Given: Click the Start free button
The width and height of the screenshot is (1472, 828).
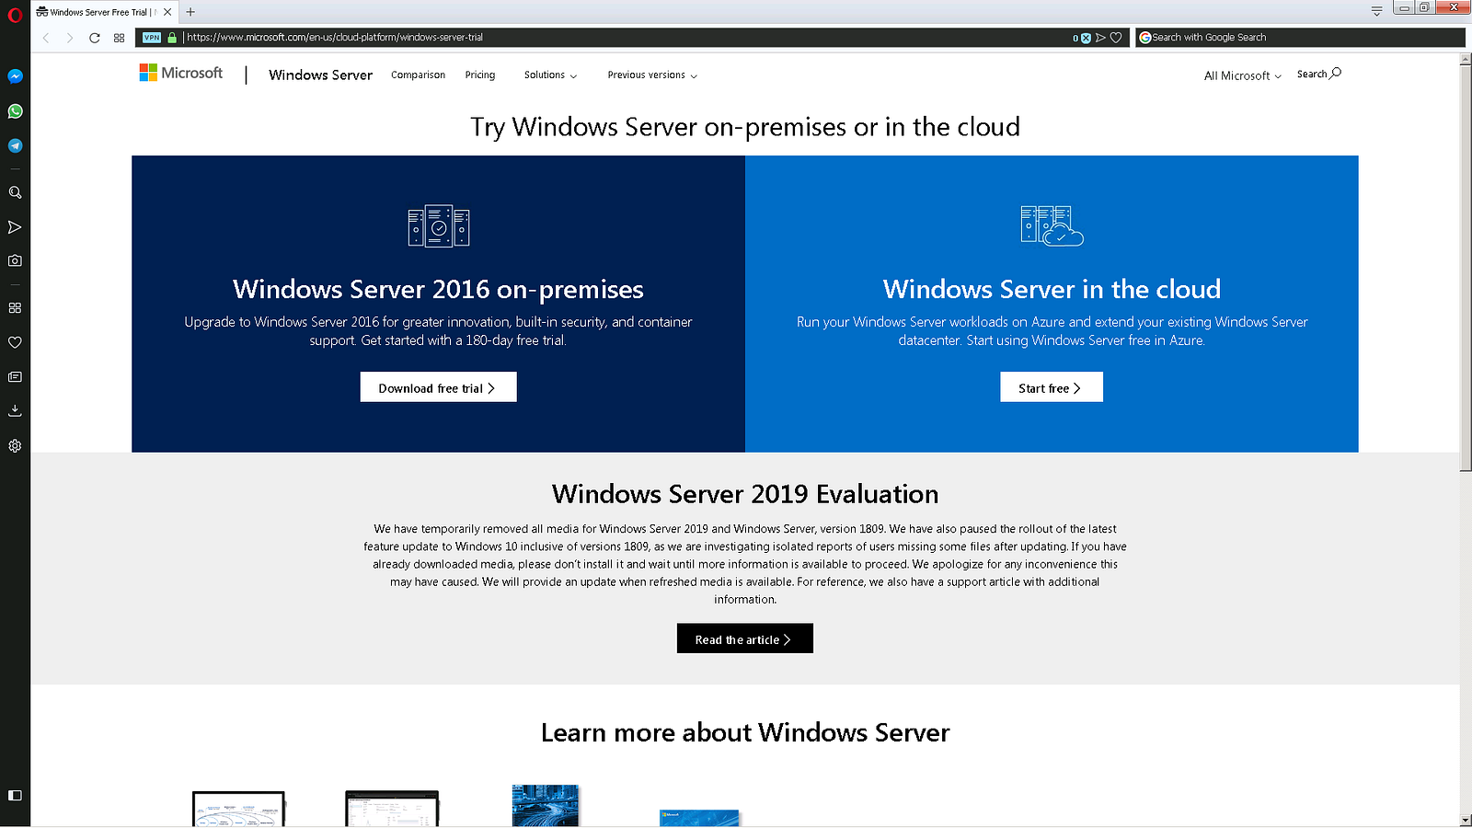Looking at the screenshot, I should tap(1052, 387).
